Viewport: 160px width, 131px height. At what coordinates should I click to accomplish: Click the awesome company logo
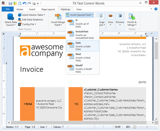point(42,51)
